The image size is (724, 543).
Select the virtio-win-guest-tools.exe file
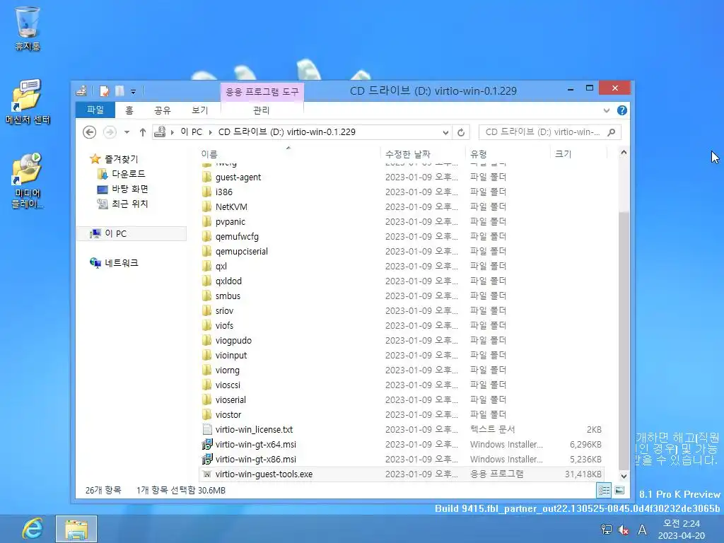pos(402,474)
